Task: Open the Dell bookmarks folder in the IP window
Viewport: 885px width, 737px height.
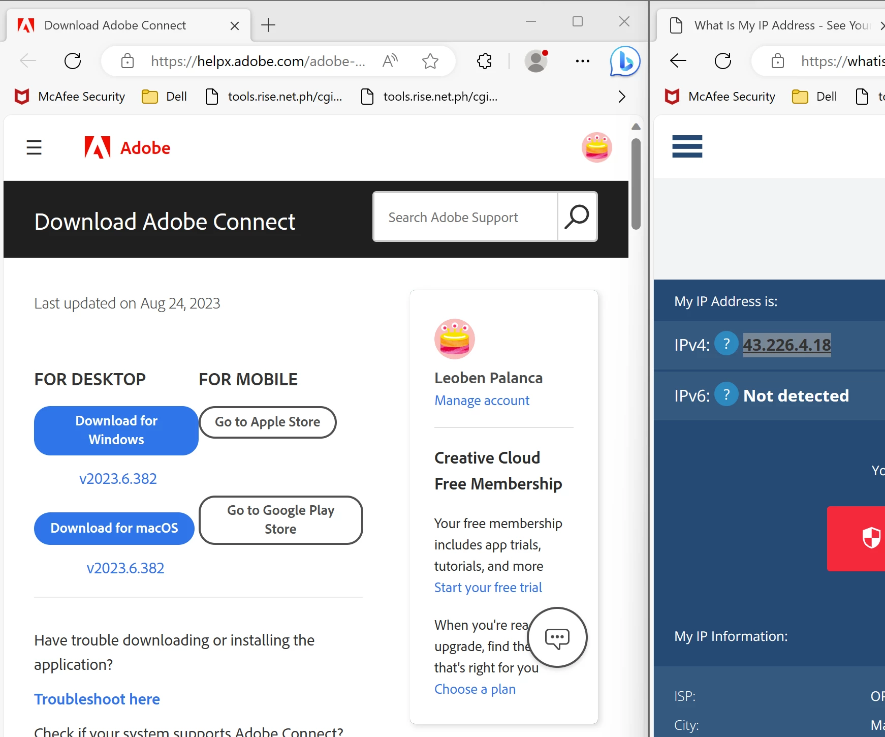Action: click(x=815, y=97)
